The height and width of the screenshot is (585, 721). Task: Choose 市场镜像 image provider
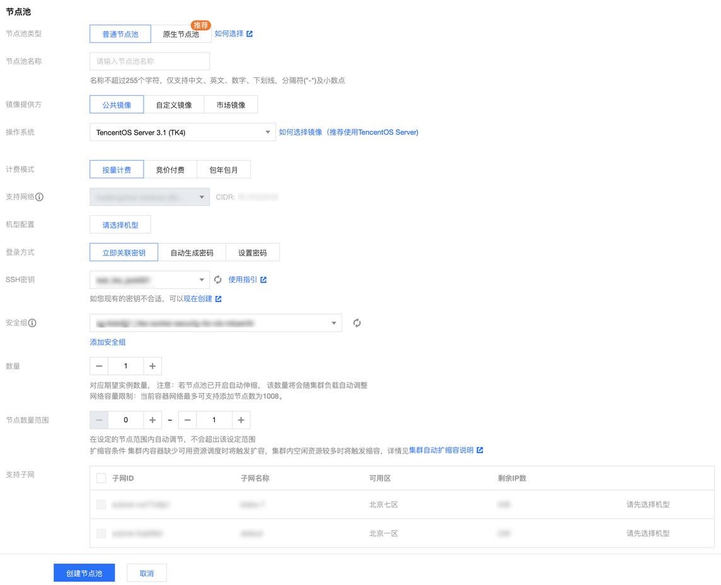pyautogui.click(x=231, y=105)
